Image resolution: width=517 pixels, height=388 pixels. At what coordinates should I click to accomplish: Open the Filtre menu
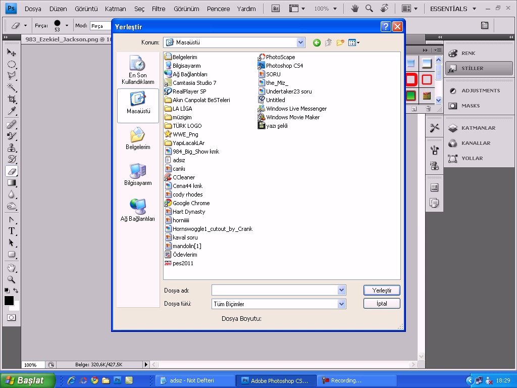coord(159,9)
